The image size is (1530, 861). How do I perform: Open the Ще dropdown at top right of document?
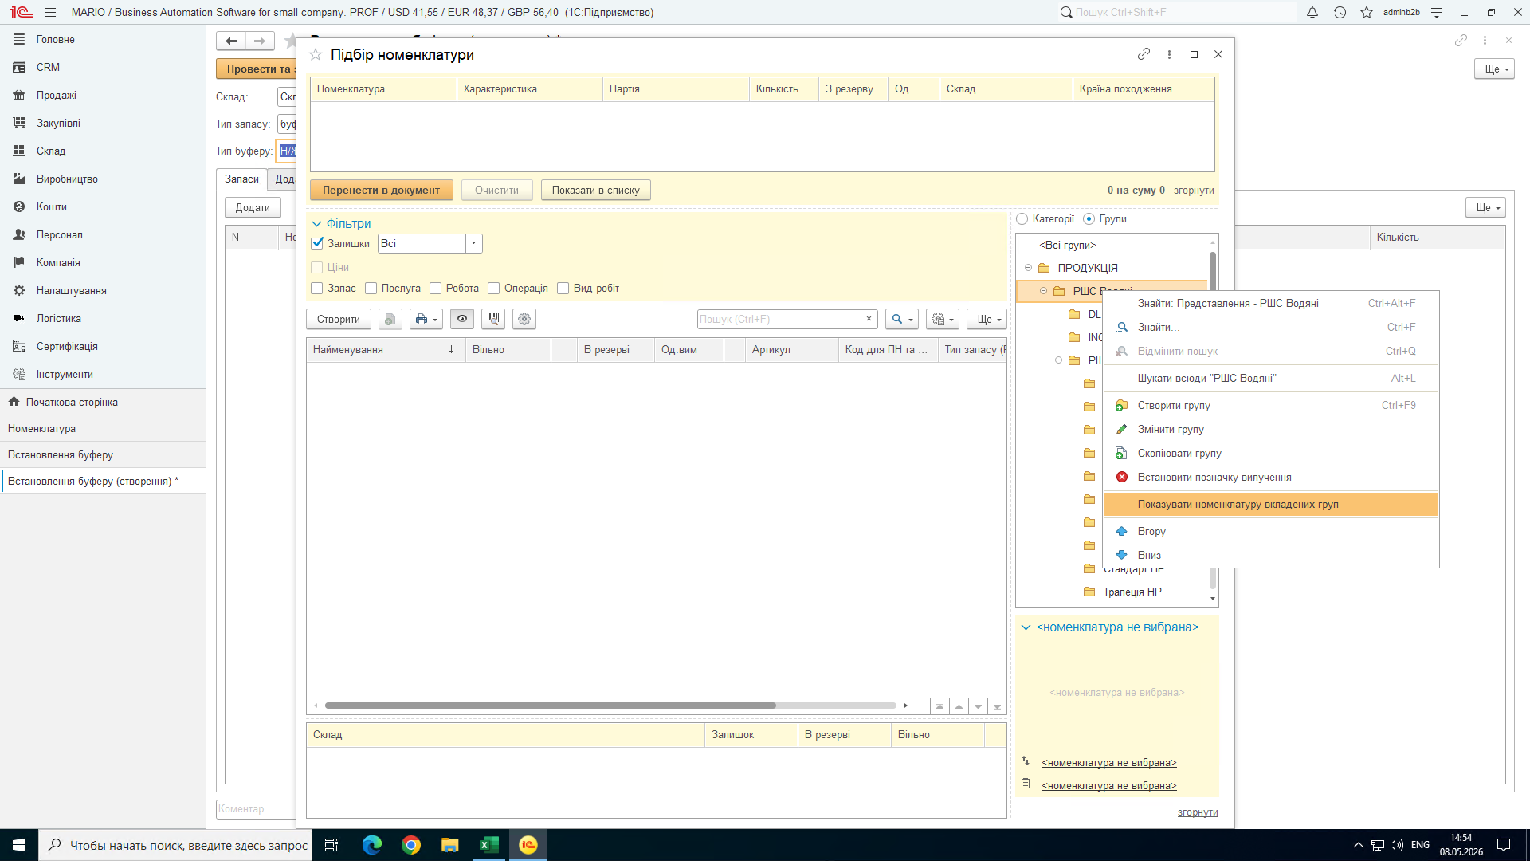(x=1494, y=69)
